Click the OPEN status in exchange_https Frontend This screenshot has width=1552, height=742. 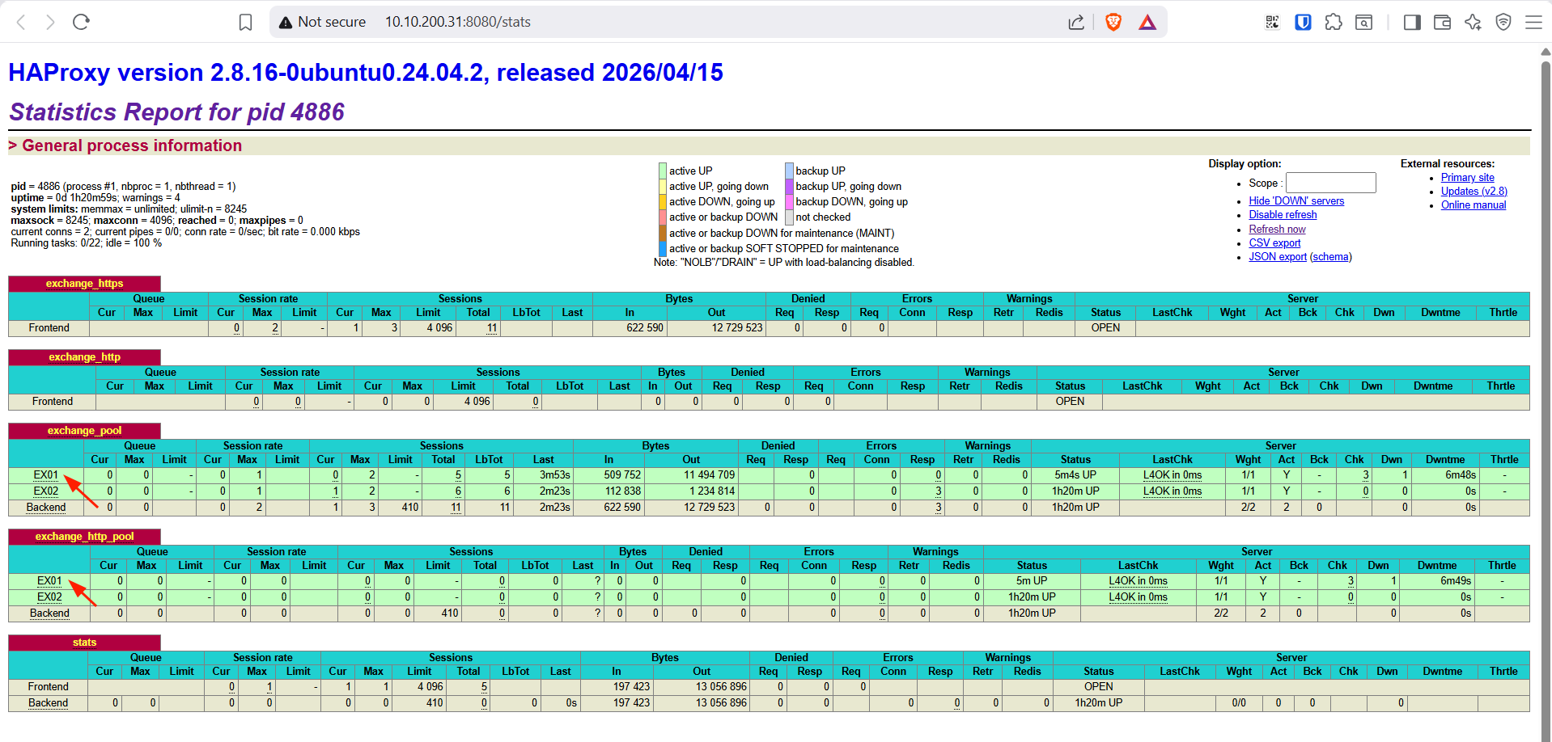pos(1105,328)
